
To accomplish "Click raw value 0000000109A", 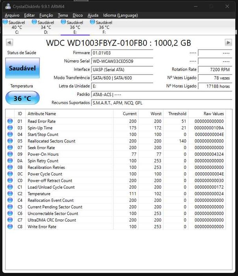I will pos(209,128).
